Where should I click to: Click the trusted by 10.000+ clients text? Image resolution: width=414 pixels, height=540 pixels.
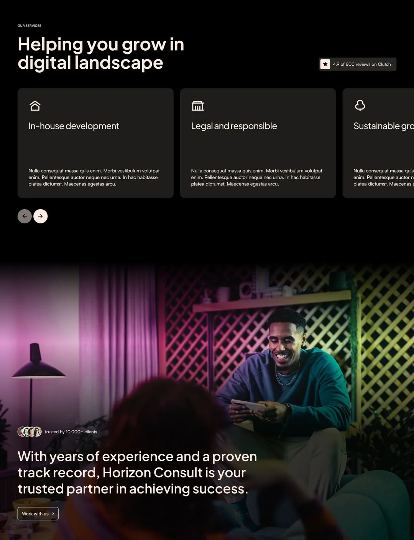pyautogui.click(x=71, y=432)
